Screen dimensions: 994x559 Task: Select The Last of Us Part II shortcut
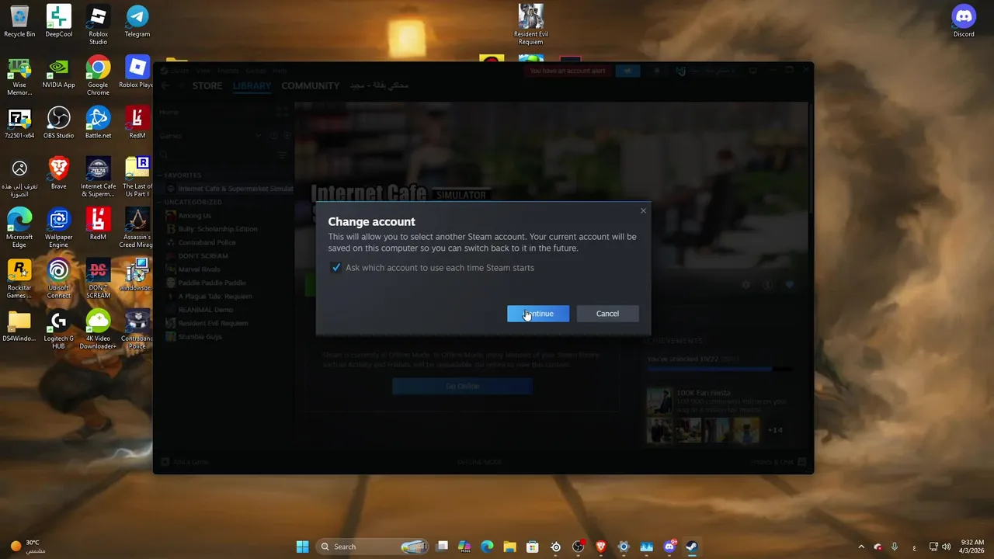point(137,177)
